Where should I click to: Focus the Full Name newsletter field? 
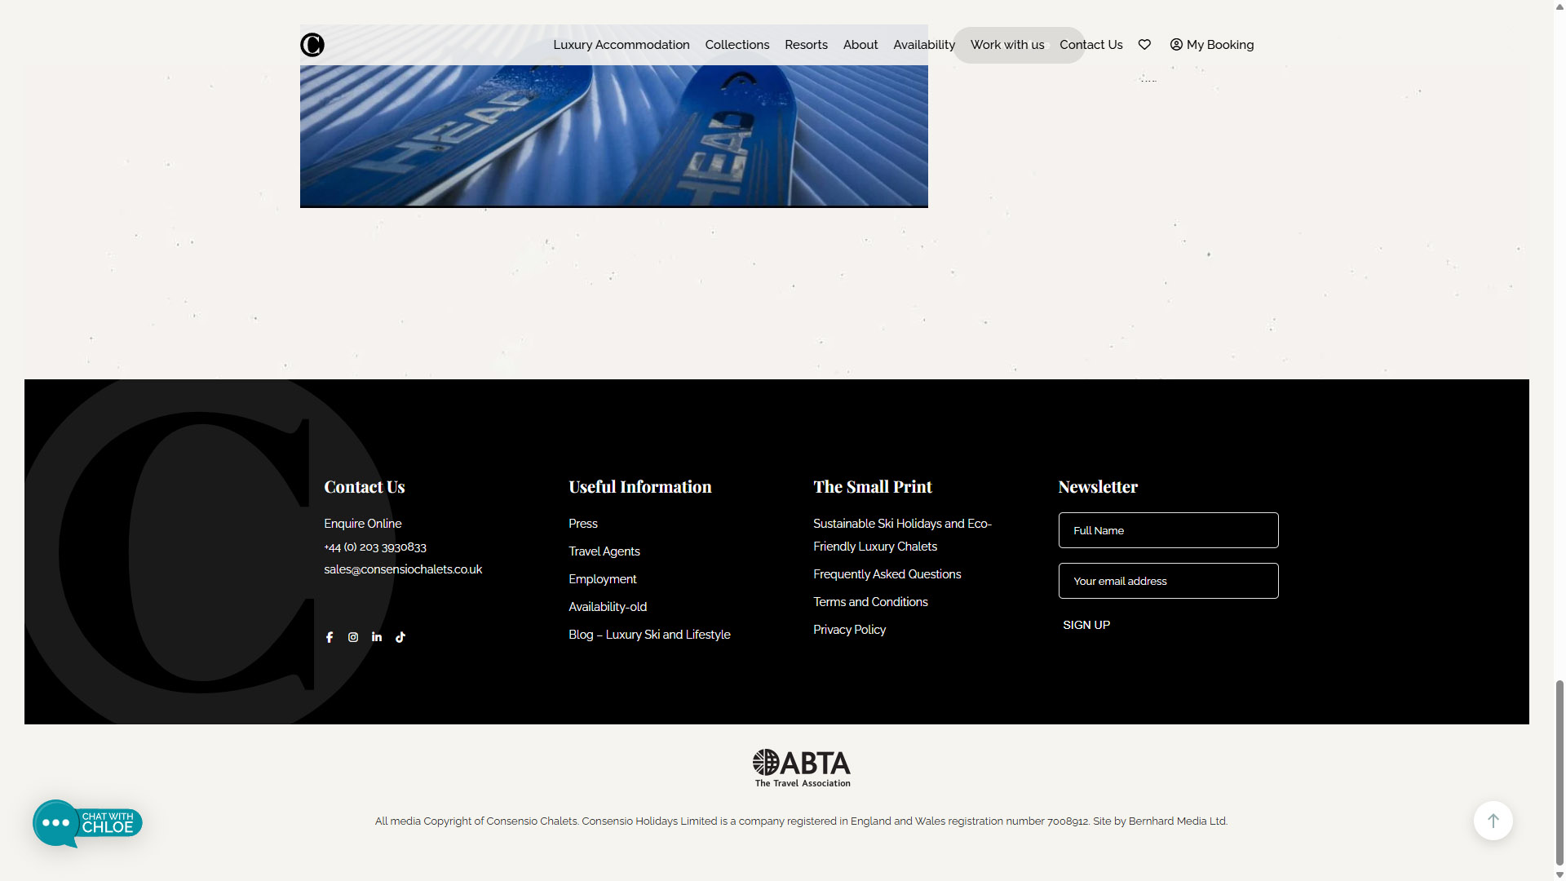pos(1168,530)
